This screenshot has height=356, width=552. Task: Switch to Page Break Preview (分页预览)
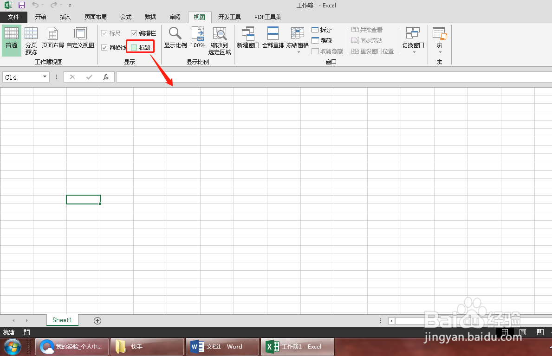click(31, 41)
